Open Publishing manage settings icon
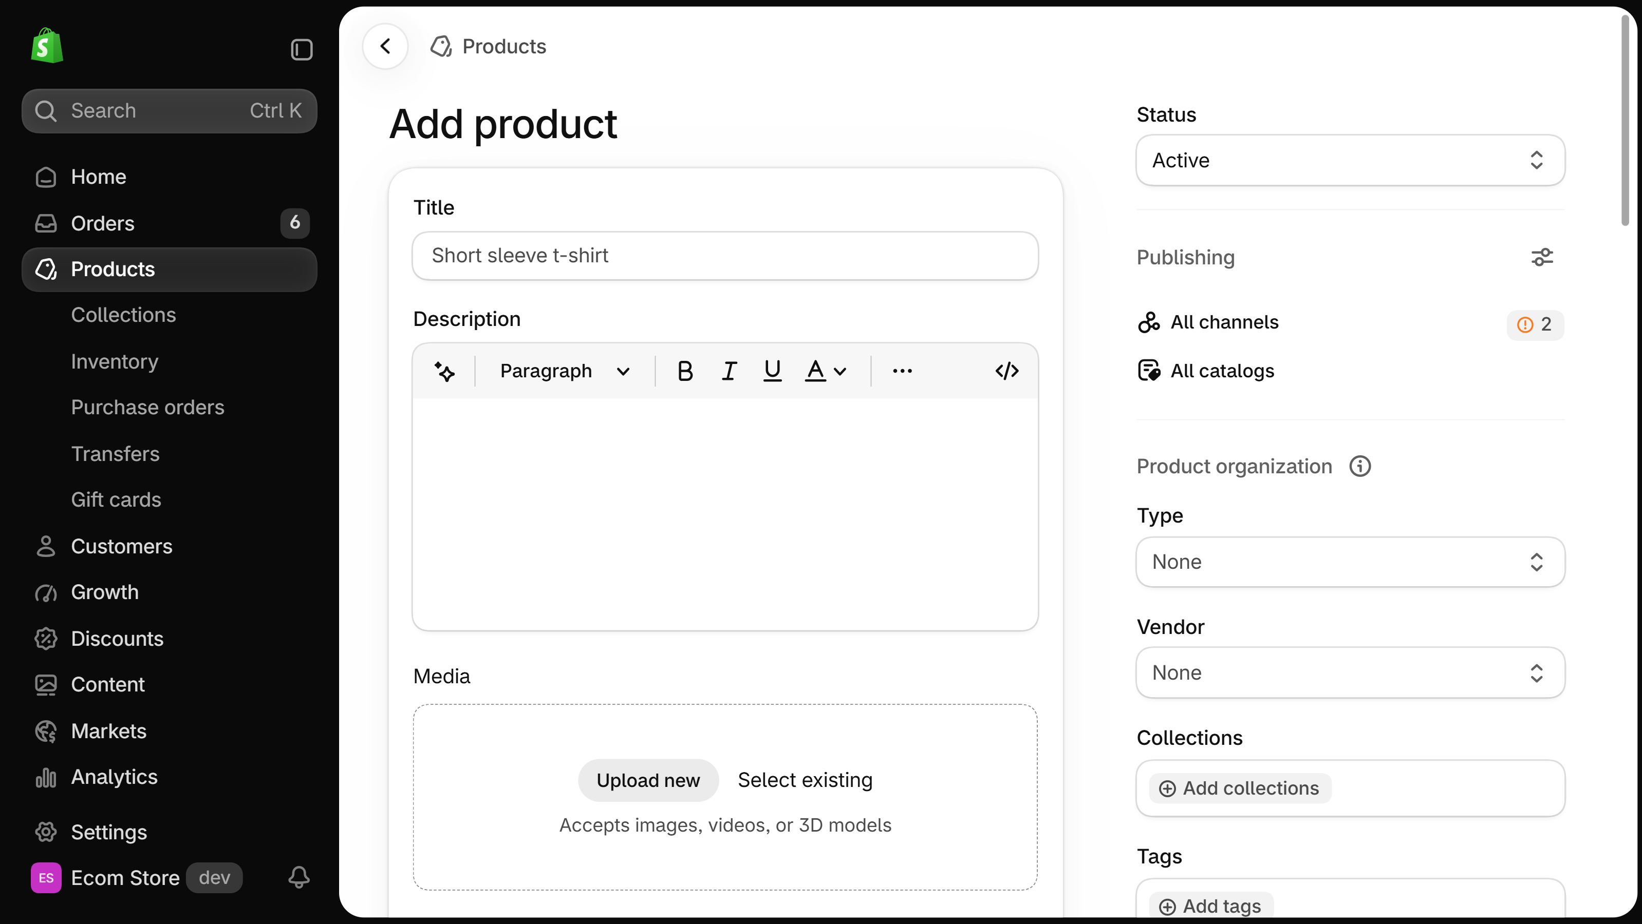 coord(1542,257)
